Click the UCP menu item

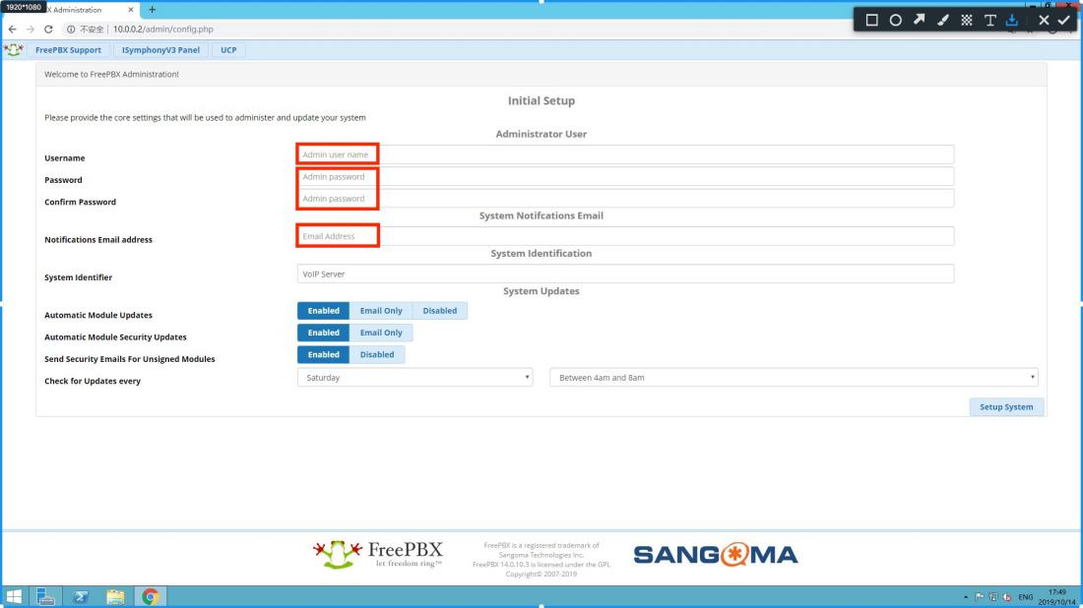click(x=227, y=50)
